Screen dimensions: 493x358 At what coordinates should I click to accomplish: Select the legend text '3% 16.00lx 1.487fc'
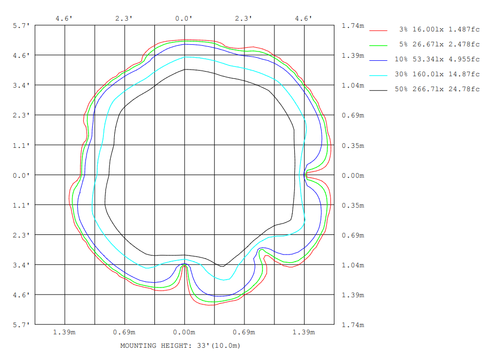(439, 29)
